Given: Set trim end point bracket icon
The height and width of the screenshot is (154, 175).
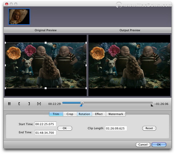Looking at the screenshot, I should (29, 104).
